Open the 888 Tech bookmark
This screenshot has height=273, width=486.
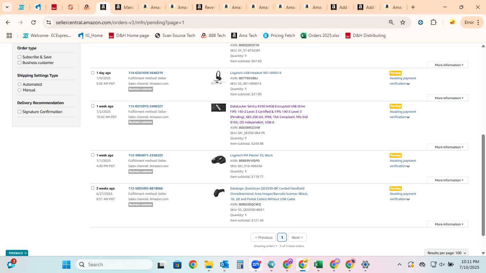click(x=213, y=36)
